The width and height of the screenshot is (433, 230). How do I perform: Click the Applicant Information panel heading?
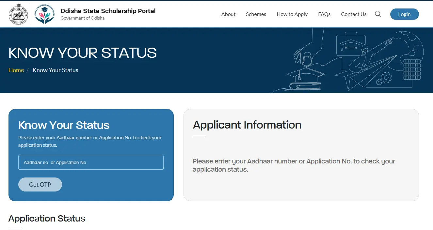247,125
